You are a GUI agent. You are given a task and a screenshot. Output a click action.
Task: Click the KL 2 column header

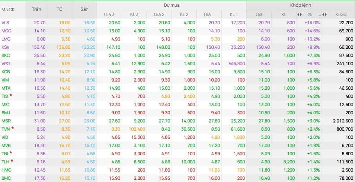pos(184,15)
